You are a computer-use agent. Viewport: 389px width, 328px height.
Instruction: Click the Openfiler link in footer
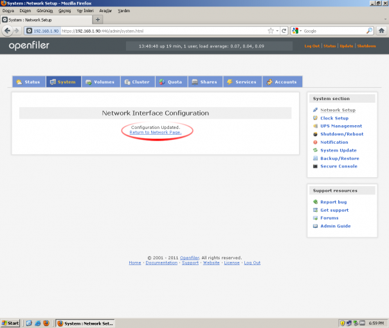coord(189,257)
